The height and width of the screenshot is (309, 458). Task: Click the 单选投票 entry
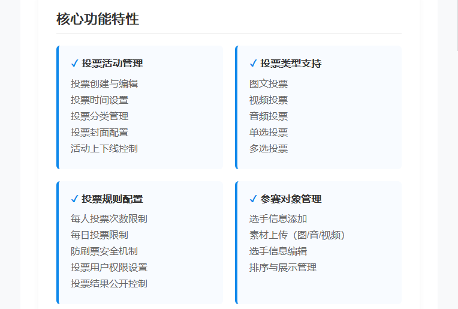(x=269, y=133)
